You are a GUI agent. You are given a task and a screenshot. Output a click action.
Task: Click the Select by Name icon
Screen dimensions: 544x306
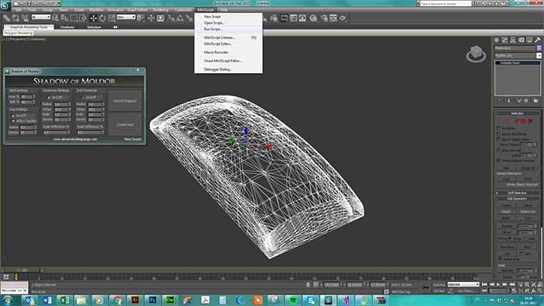[65, 18]
